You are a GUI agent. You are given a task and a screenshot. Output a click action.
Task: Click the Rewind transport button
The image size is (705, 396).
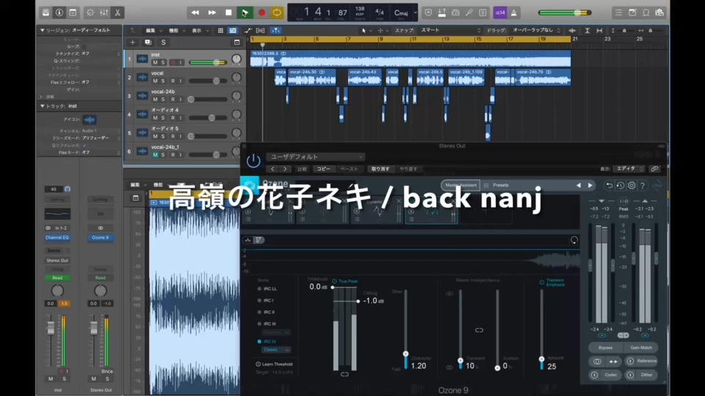pyautogui.click(x=195, y=12)
